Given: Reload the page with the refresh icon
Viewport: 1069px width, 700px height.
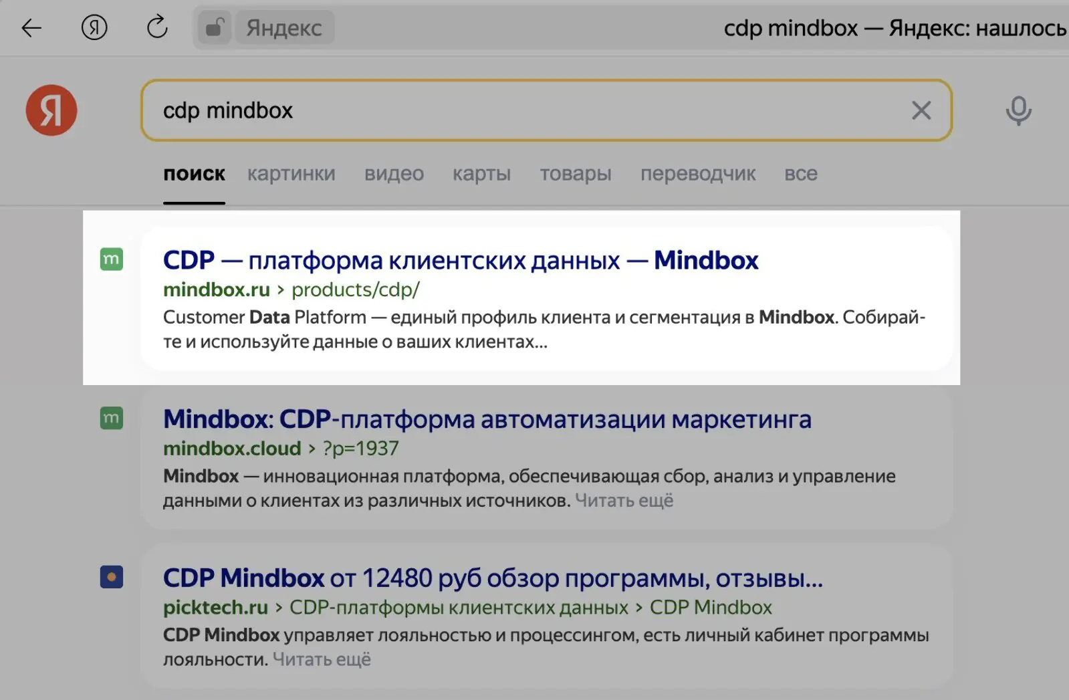Looking at the screenshot, I should 157,27.
